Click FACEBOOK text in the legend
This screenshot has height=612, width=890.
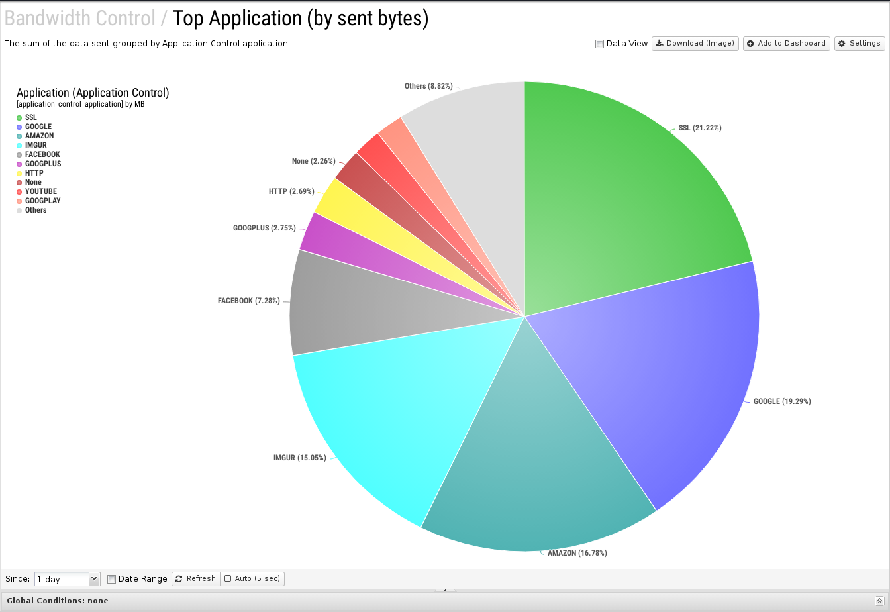(x=42, y=154)
